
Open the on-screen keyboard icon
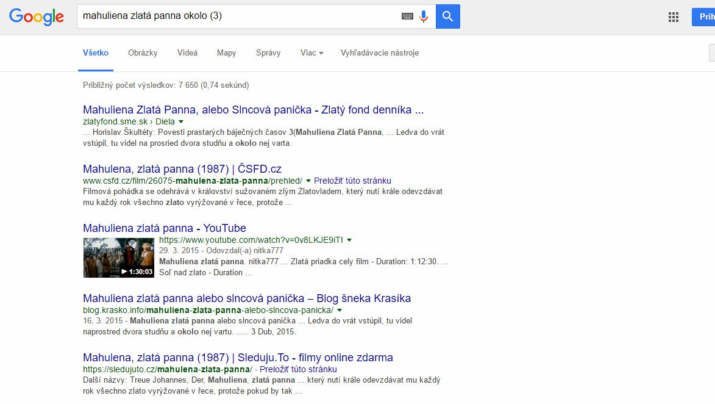click(407, 16)
